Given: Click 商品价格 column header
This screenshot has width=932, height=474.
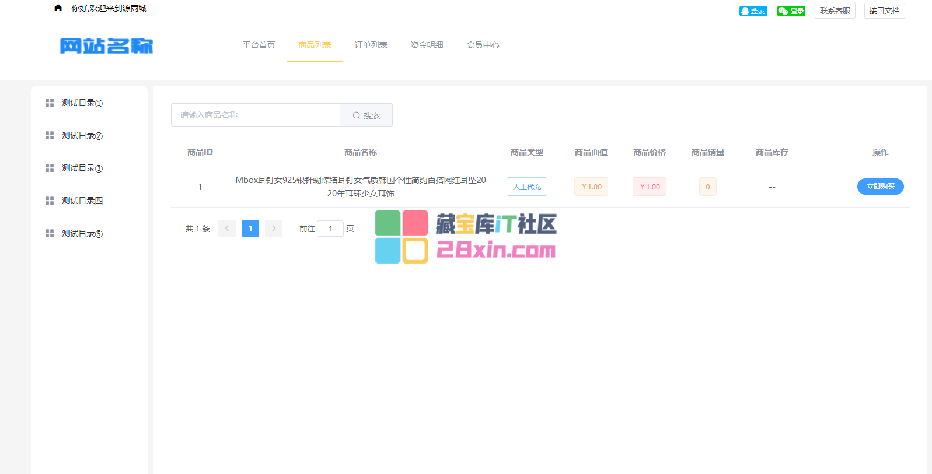Looking at the screenshot, I should [650, 152].
